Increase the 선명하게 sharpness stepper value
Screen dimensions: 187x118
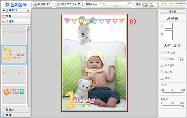click(x=182, y=58)
